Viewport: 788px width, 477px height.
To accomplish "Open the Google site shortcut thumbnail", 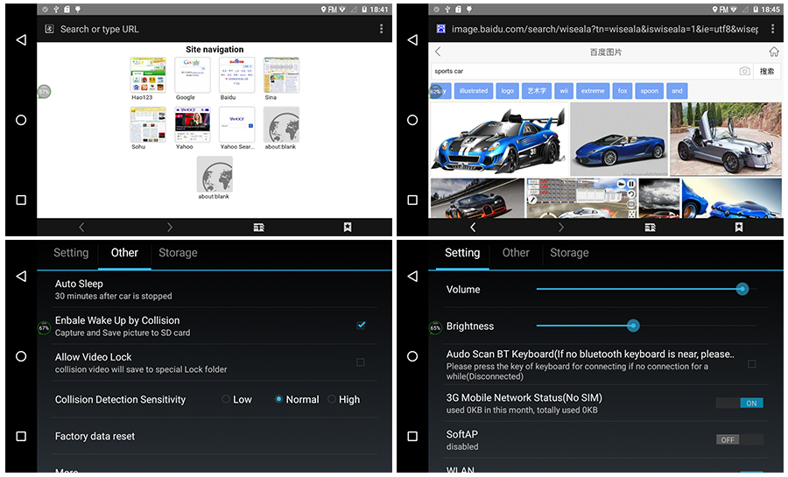I will (x=192, y=76).
